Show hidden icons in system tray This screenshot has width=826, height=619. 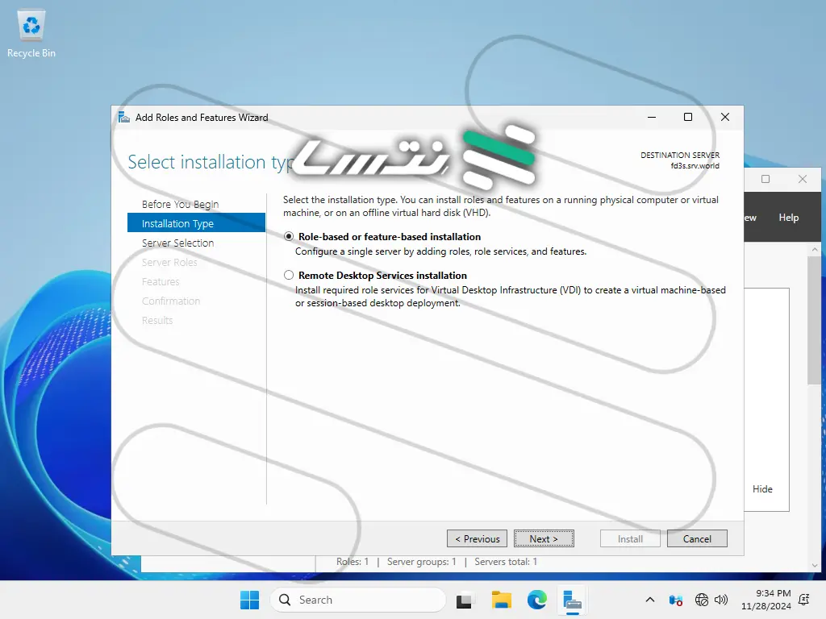(650, 600)
